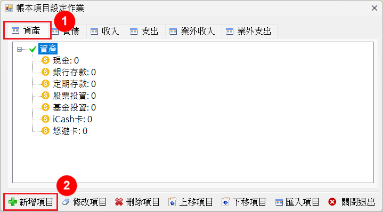This screenshot has width=383, height=212.
Task: Click the coin icon next to 定期存款
Action: [45, 83]
